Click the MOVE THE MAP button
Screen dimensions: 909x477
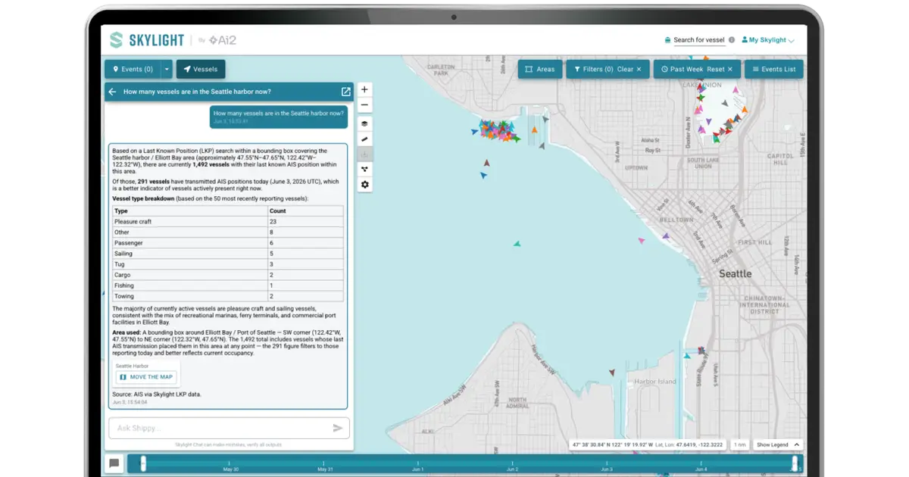(x=147, y=377)
